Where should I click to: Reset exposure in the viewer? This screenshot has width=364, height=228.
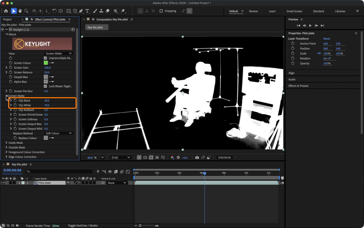178,158
